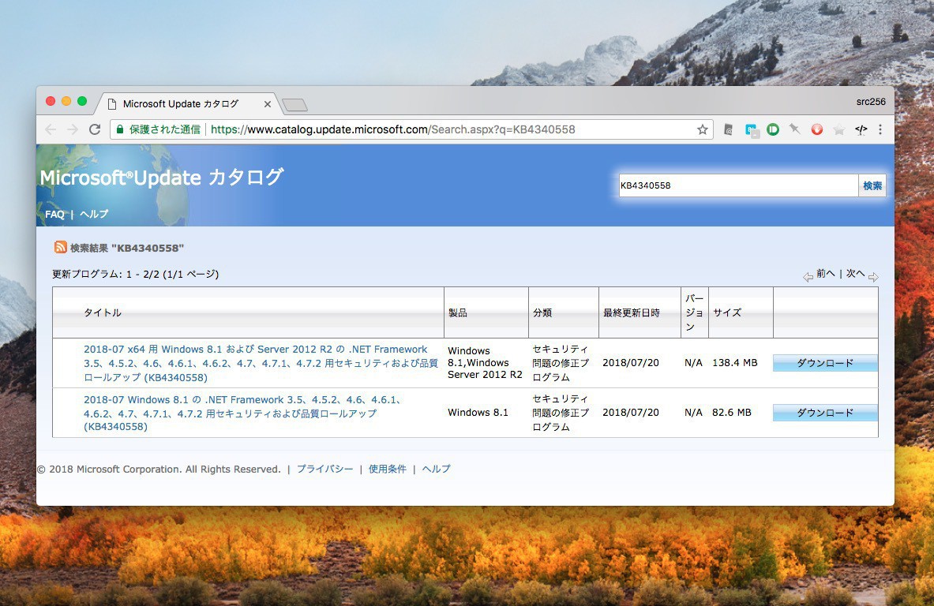Open the FAQ link

click(54, 215)
